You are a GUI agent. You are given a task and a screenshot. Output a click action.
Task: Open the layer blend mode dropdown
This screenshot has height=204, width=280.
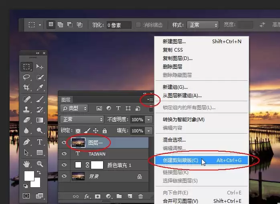coord(82,120)
